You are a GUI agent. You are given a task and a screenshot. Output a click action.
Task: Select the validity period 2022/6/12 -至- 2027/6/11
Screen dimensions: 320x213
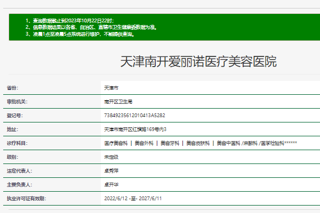133,199
